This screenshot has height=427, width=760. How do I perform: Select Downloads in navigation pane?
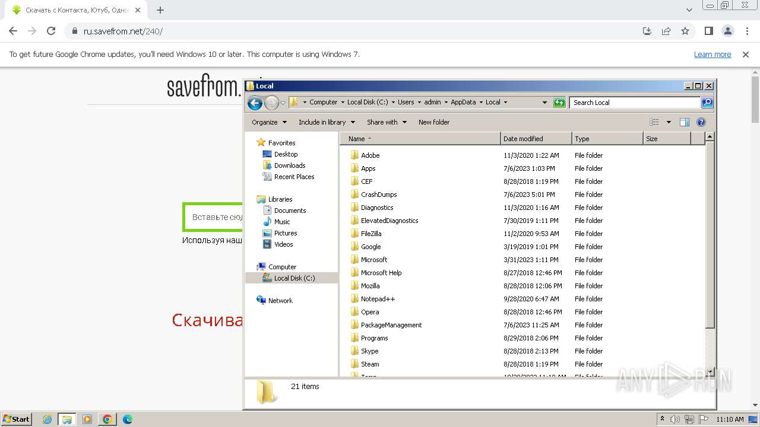click(290, 165)
